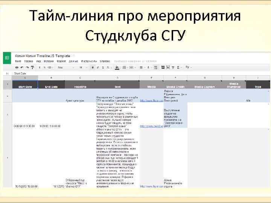Select the Золотая осень 2013 media credit cell
The height and width of the screenshot is (203, 271).
pos(175,115)
